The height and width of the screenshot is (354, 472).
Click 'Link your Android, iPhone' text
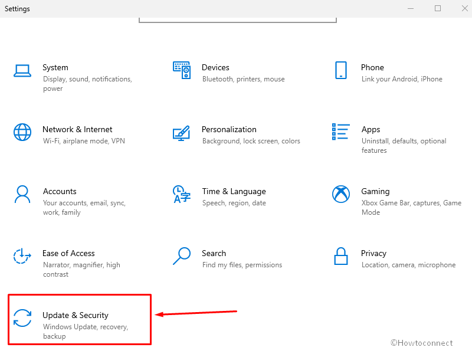click(402, 79)
